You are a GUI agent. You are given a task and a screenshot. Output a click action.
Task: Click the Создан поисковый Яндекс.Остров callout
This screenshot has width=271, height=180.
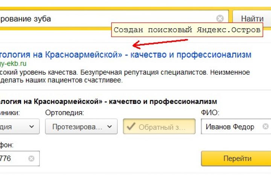(x=187, y=30)
